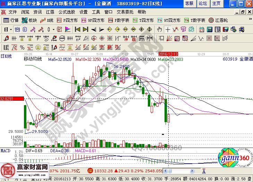Switch to K线 candlestick chart view
The width and height of the screenshot is (253, 182).
pos(47,20)
